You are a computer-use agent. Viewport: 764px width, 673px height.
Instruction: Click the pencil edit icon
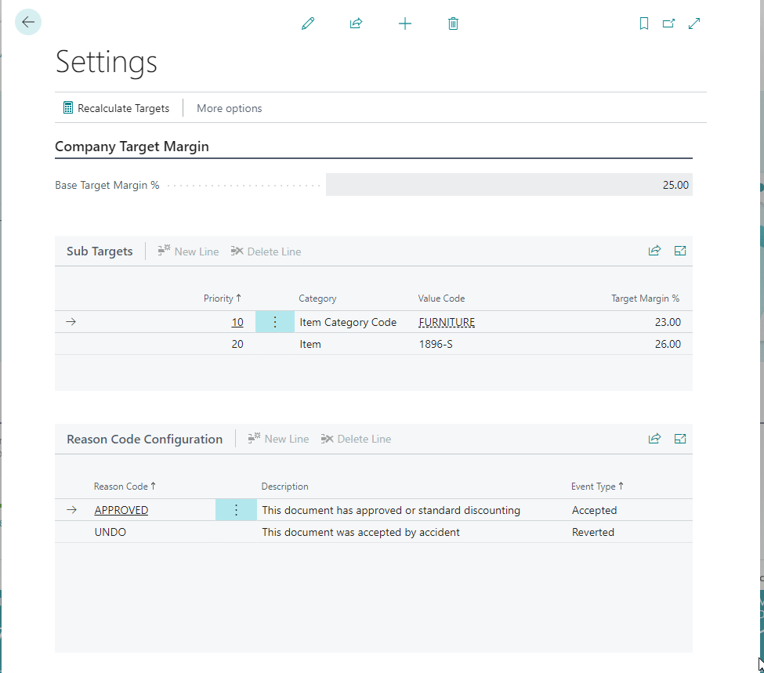pos(308,24)
